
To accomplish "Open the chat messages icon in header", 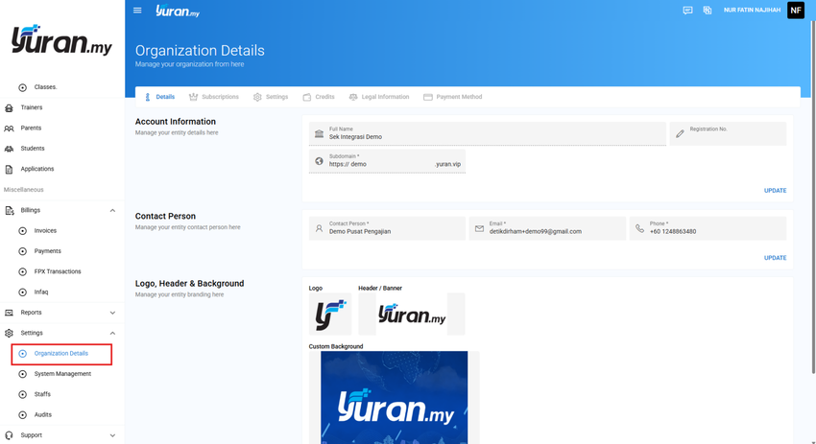I will click(x=687, y=11).
